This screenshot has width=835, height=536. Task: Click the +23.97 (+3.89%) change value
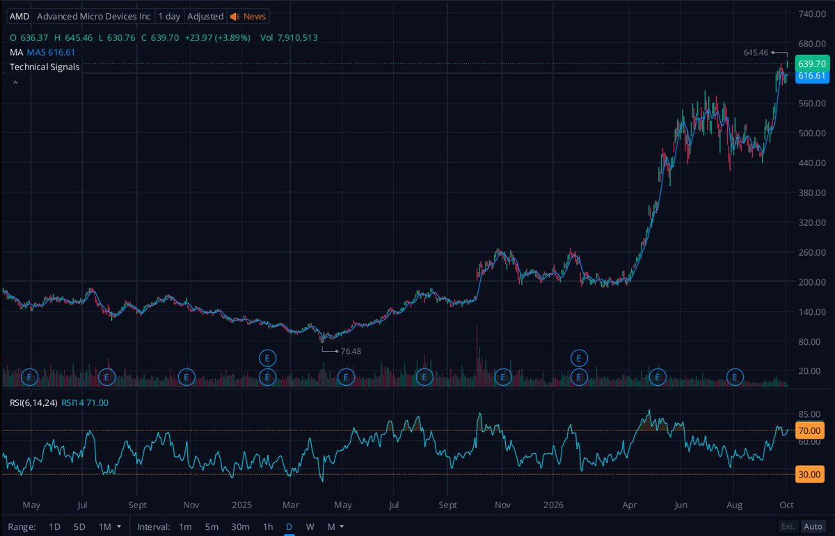point(216,38)
